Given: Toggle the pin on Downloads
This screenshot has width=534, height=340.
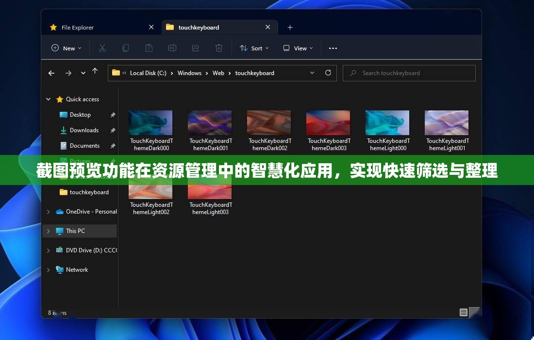Looking at the screenshot, I should 112,130.
